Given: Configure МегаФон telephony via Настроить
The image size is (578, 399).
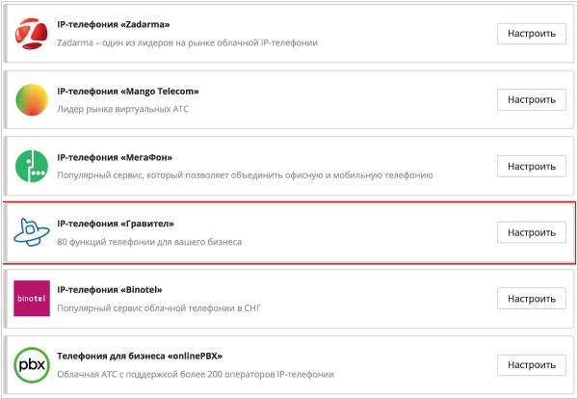Looking at the screenshot, I should [x=532, y=167].
